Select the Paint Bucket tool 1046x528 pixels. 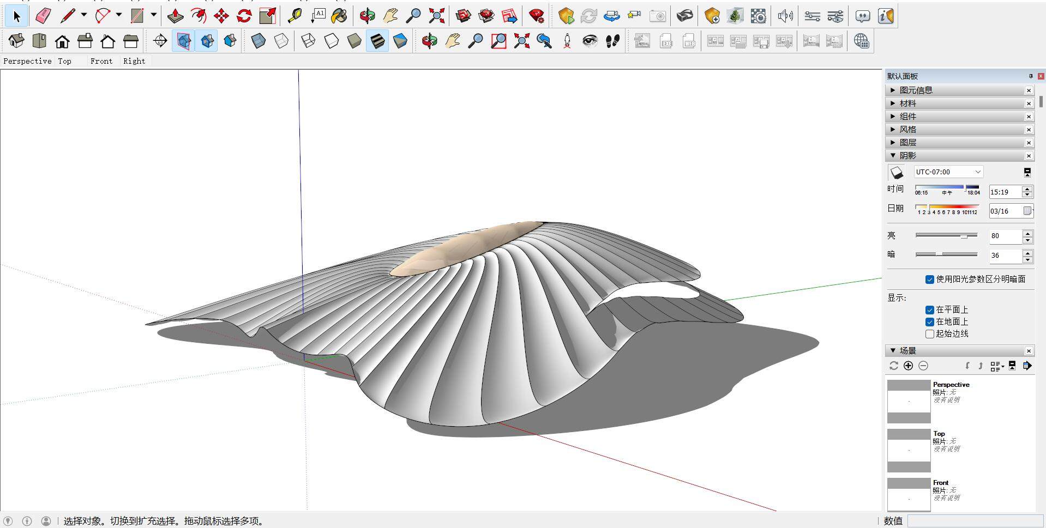click(339, 16)
